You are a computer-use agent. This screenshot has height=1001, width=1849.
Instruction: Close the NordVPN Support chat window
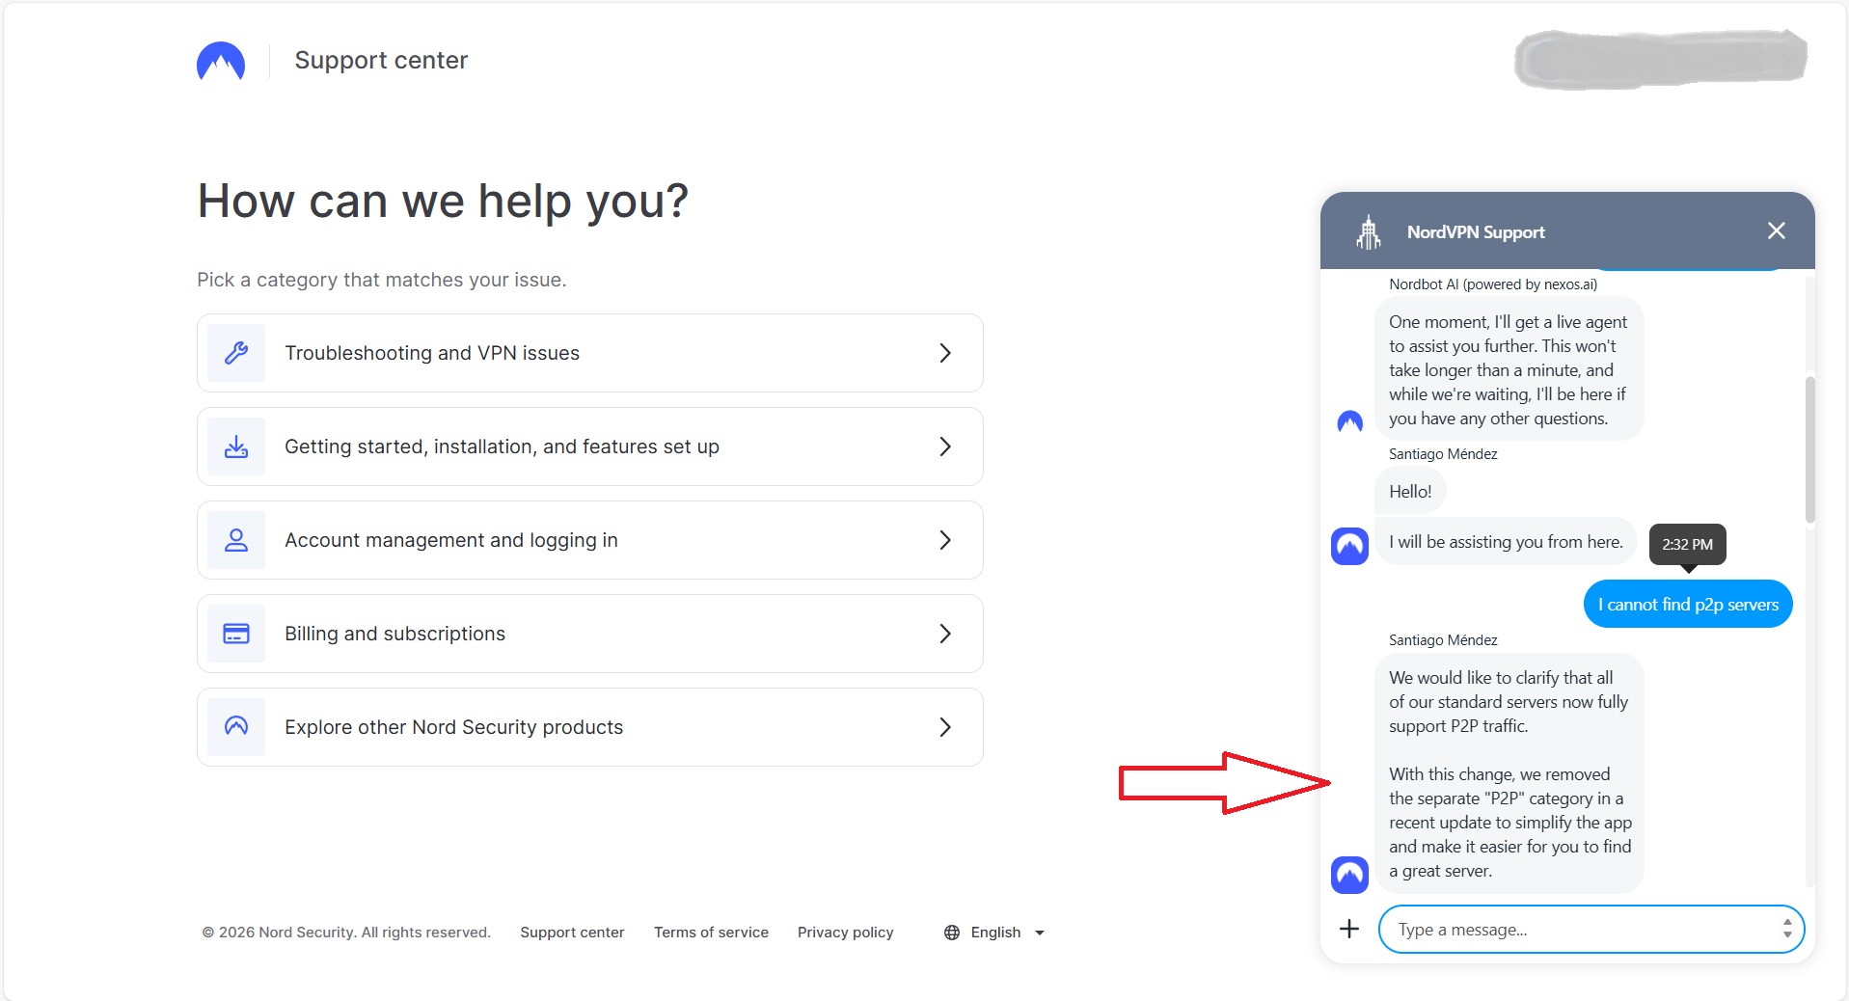(1776, 230)
